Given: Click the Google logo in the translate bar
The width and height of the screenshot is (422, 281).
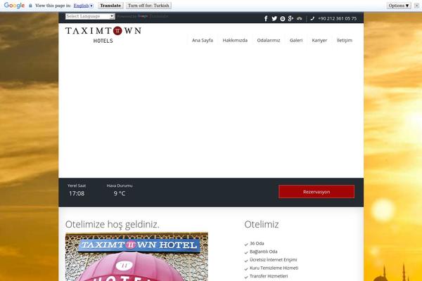Looking at the screenshot, I should tap(14, 6).
